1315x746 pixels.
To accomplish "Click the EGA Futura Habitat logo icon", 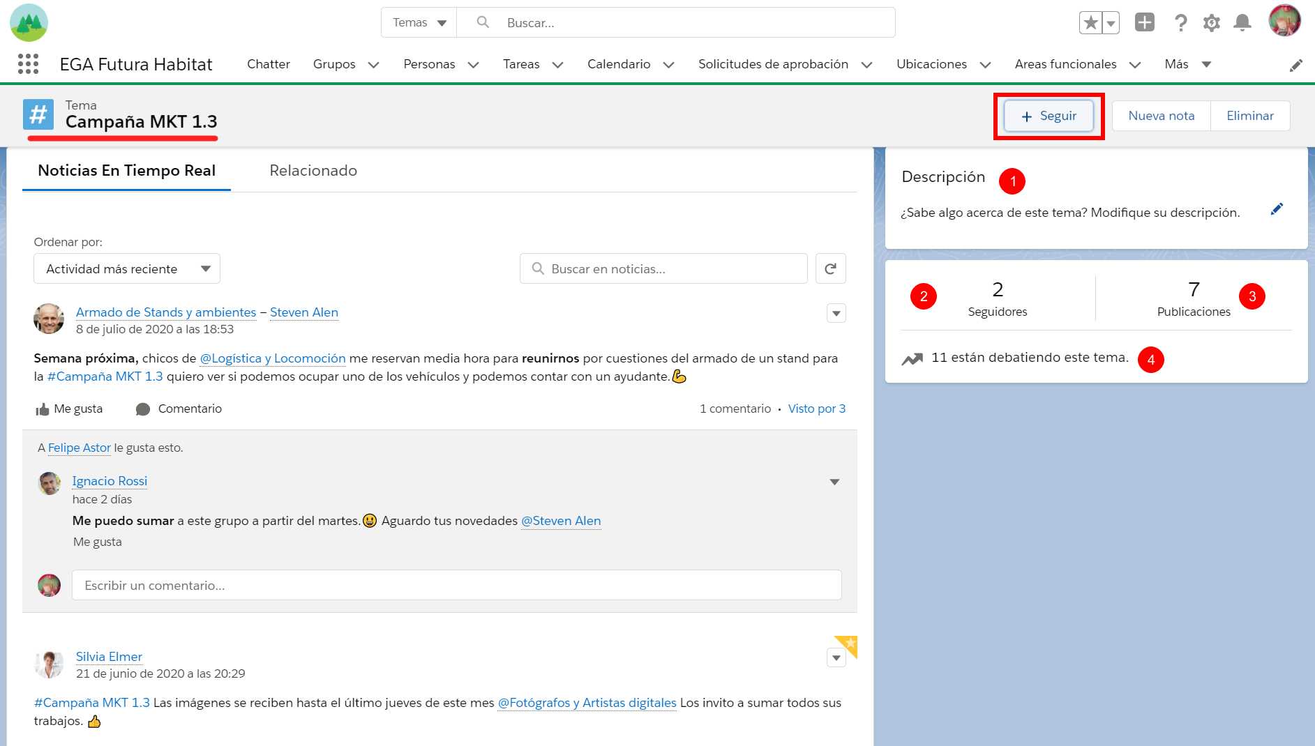I will click(x=29, y=22).
